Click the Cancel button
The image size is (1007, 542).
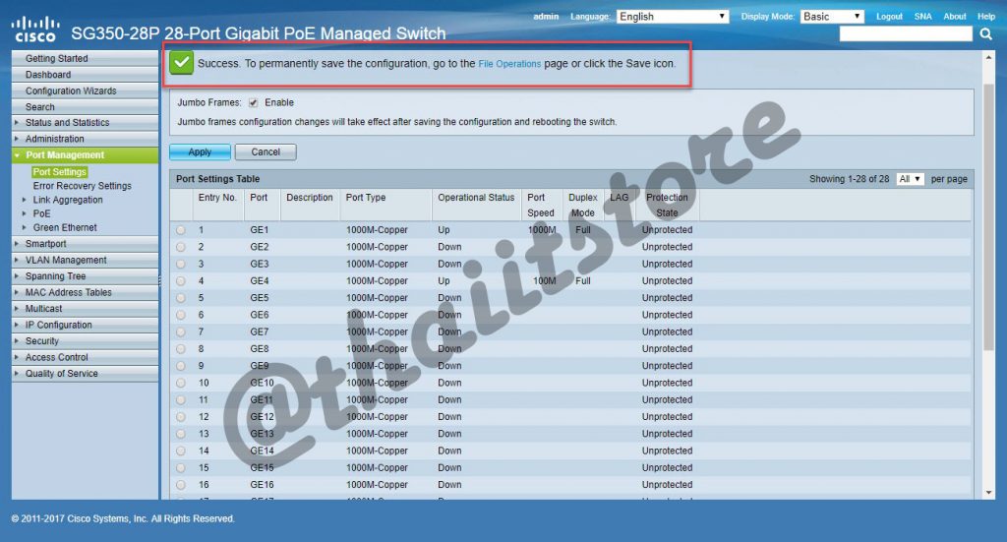(x=266, y=152)
